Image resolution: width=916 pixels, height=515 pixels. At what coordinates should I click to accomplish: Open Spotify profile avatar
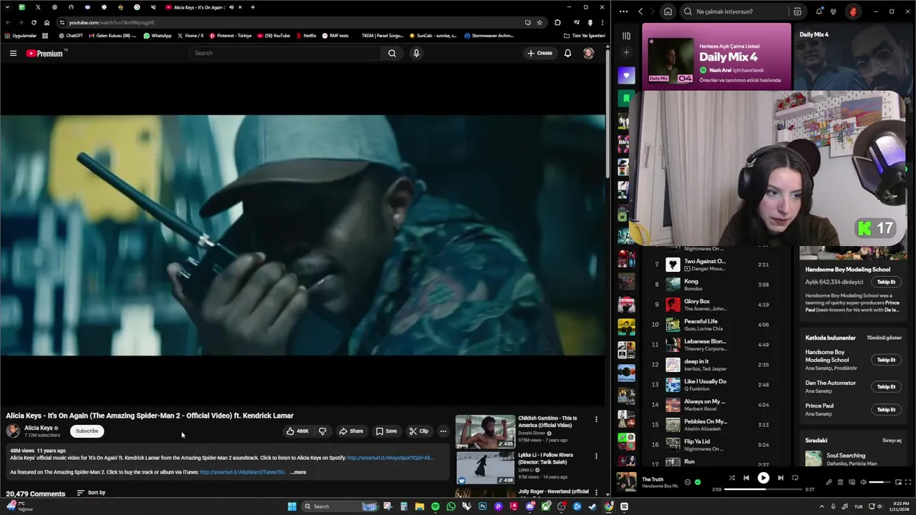(853, 11)
